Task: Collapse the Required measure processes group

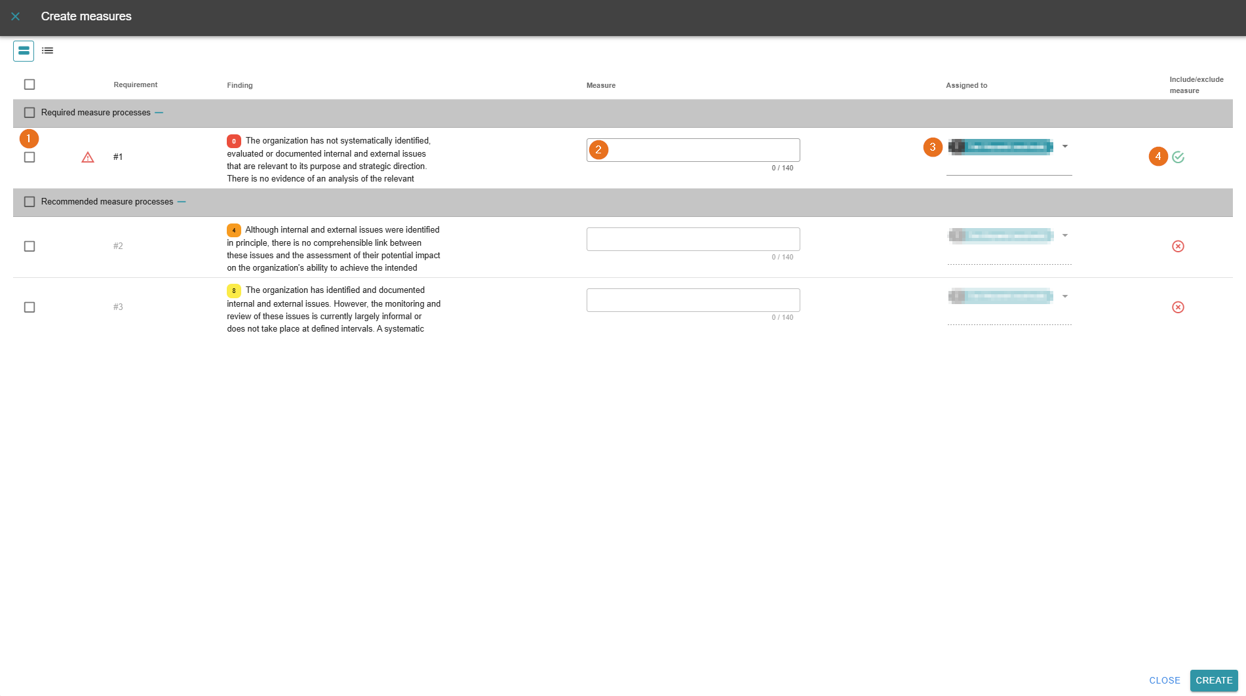Action: point(159,113)
